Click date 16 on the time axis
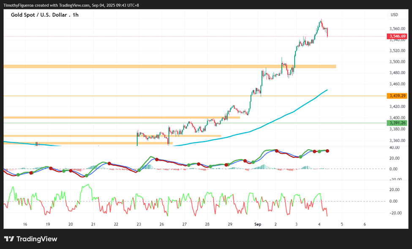The image size is (412, 249). pos(25,224)
